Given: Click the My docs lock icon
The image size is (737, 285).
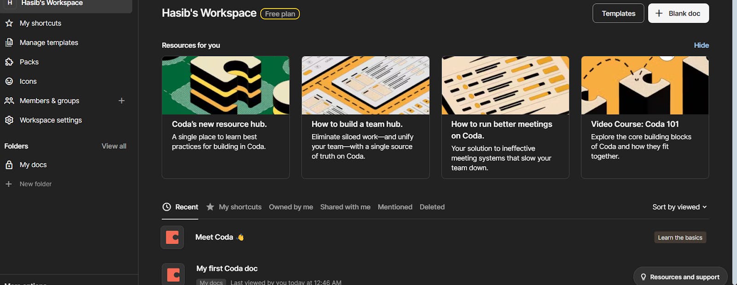Looking at the screenshot, I should pyautogui.click(x=9, y=165).
